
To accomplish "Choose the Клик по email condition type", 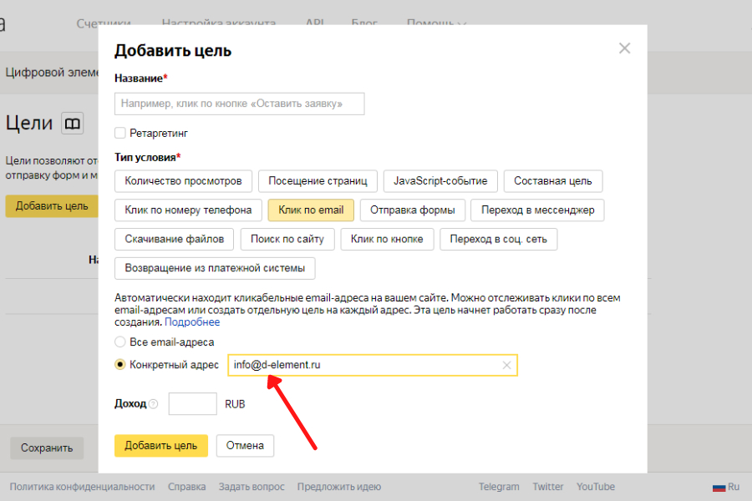I will pyautogui.click(x=311, y=210).
